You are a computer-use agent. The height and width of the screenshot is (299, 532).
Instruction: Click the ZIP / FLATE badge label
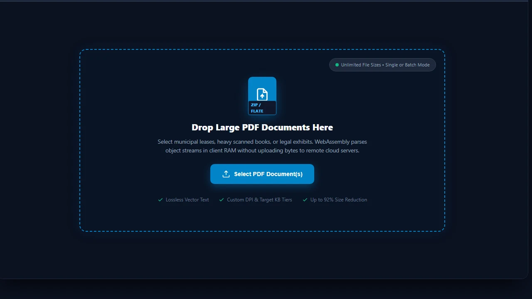pyautogui.click(x=262, y=108)
